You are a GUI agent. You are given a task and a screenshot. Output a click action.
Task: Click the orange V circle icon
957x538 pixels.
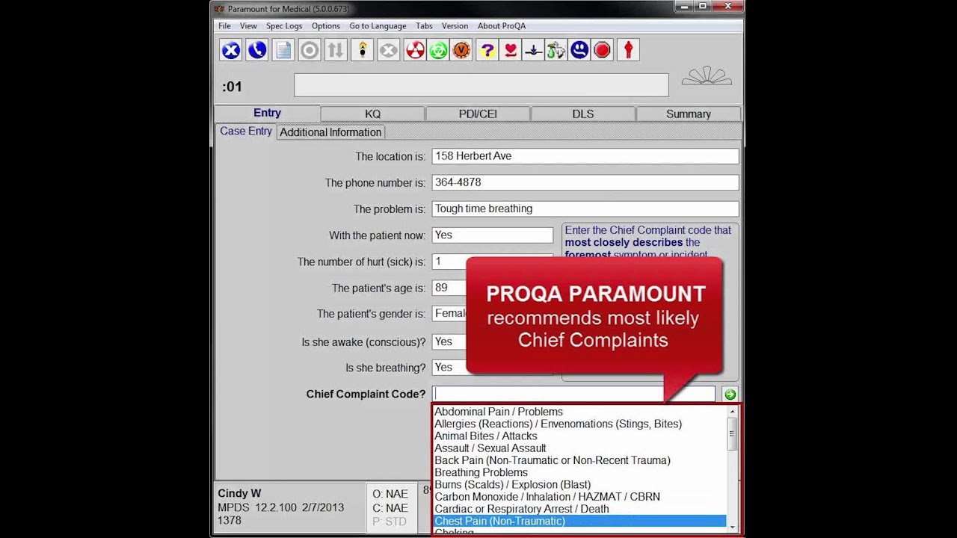tap(461, 50)
